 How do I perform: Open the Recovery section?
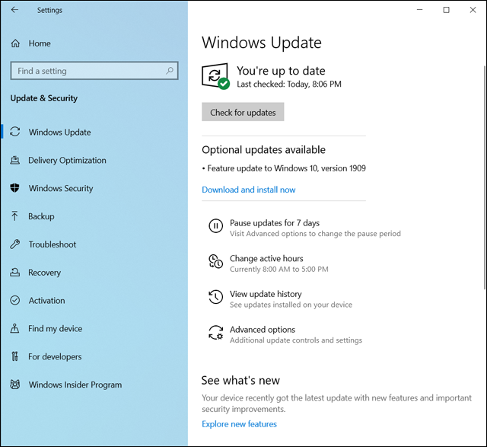point(44,273)
